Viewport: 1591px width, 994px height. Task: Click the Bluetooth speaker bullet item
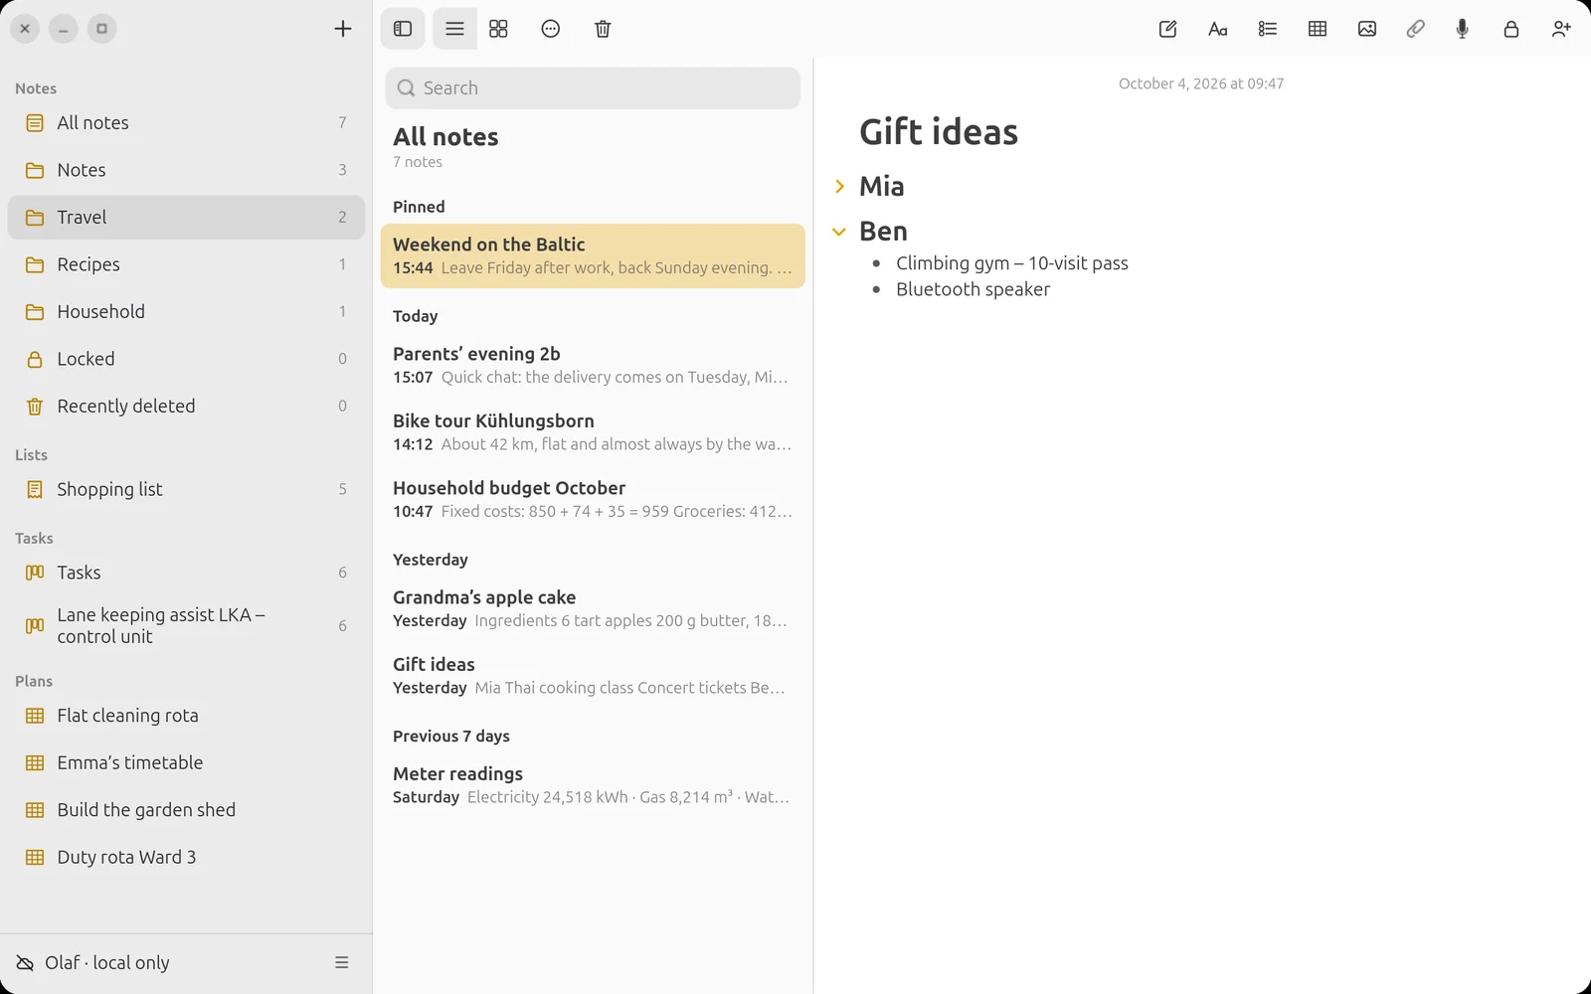tap(972, 289)
